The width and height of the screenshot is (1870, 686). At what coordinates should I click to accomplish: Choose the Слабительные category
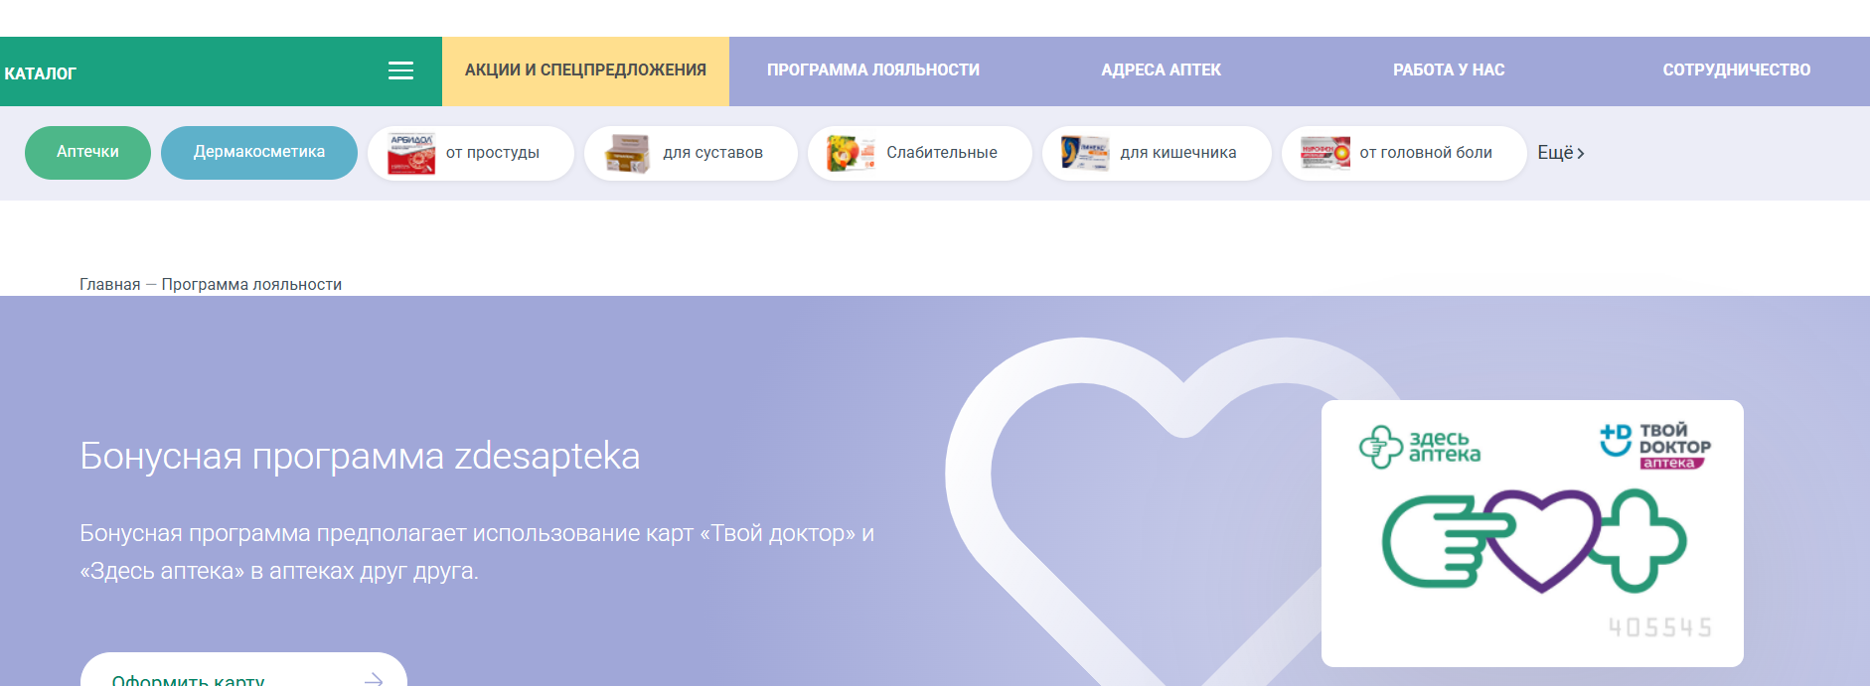coord(920,153)
